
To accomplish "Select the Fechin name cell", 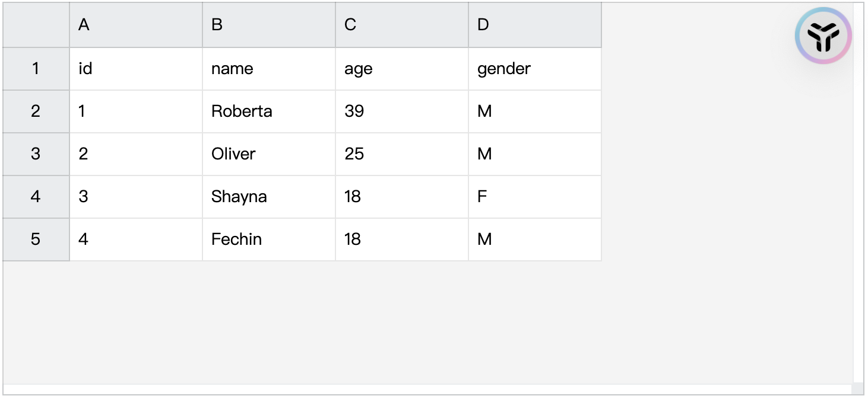I will 269,239.
